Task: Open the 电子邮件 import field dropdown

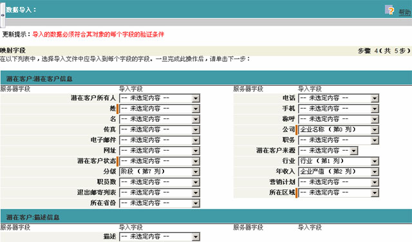Action: pos(160,140)
